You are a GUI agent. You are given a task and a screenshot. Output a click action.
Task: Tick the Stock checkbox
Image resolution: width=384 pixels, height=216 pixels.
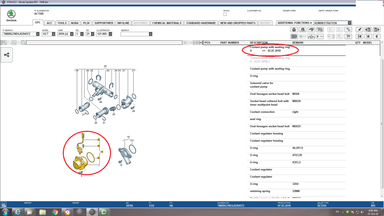(225, 14)
